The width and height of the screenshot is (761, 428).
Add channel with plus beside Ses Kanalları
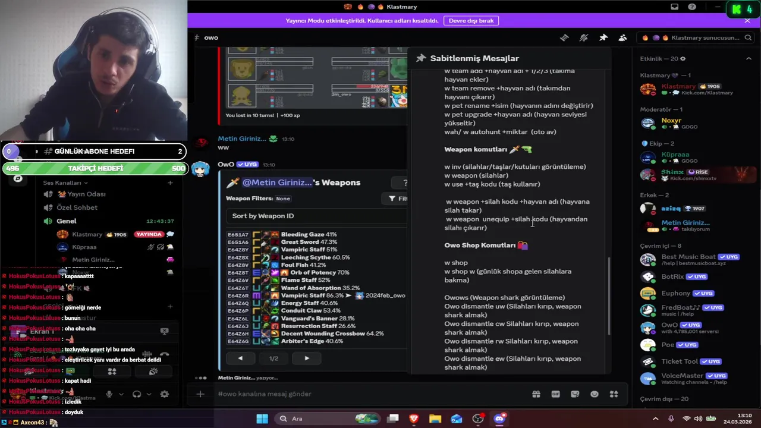click(170, 182)
